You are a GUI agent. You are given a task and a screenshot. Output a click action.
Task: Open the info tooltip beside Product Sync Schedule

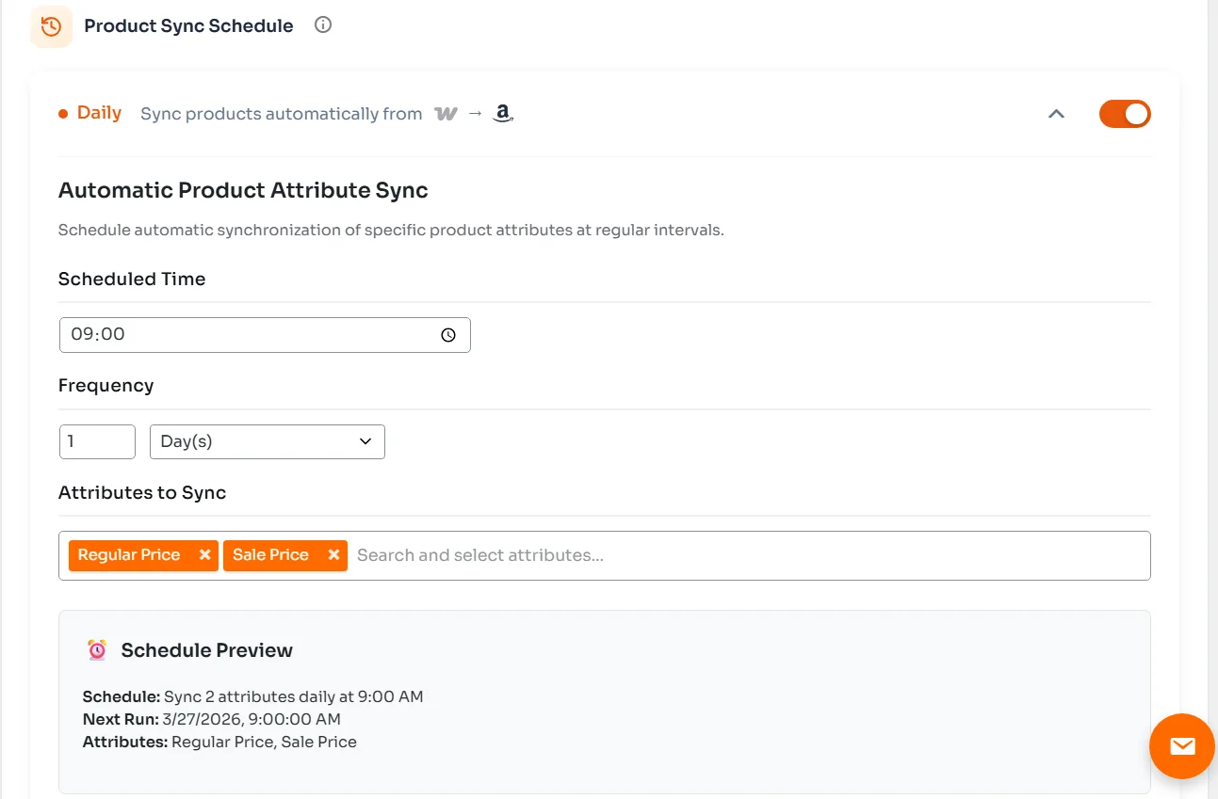tap(322, 25)
